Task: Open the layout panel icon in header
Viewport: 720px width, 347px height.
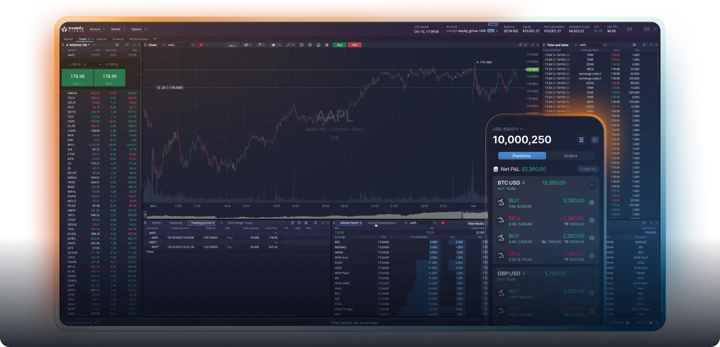Action: click(x=646, y=29)
